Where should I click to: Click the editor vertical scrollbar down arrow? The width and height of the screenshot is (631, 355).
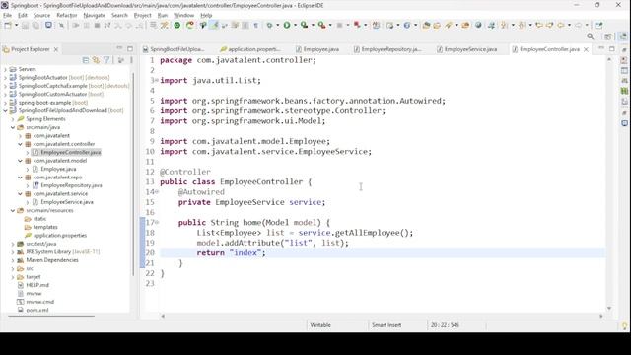coord(609,309)
